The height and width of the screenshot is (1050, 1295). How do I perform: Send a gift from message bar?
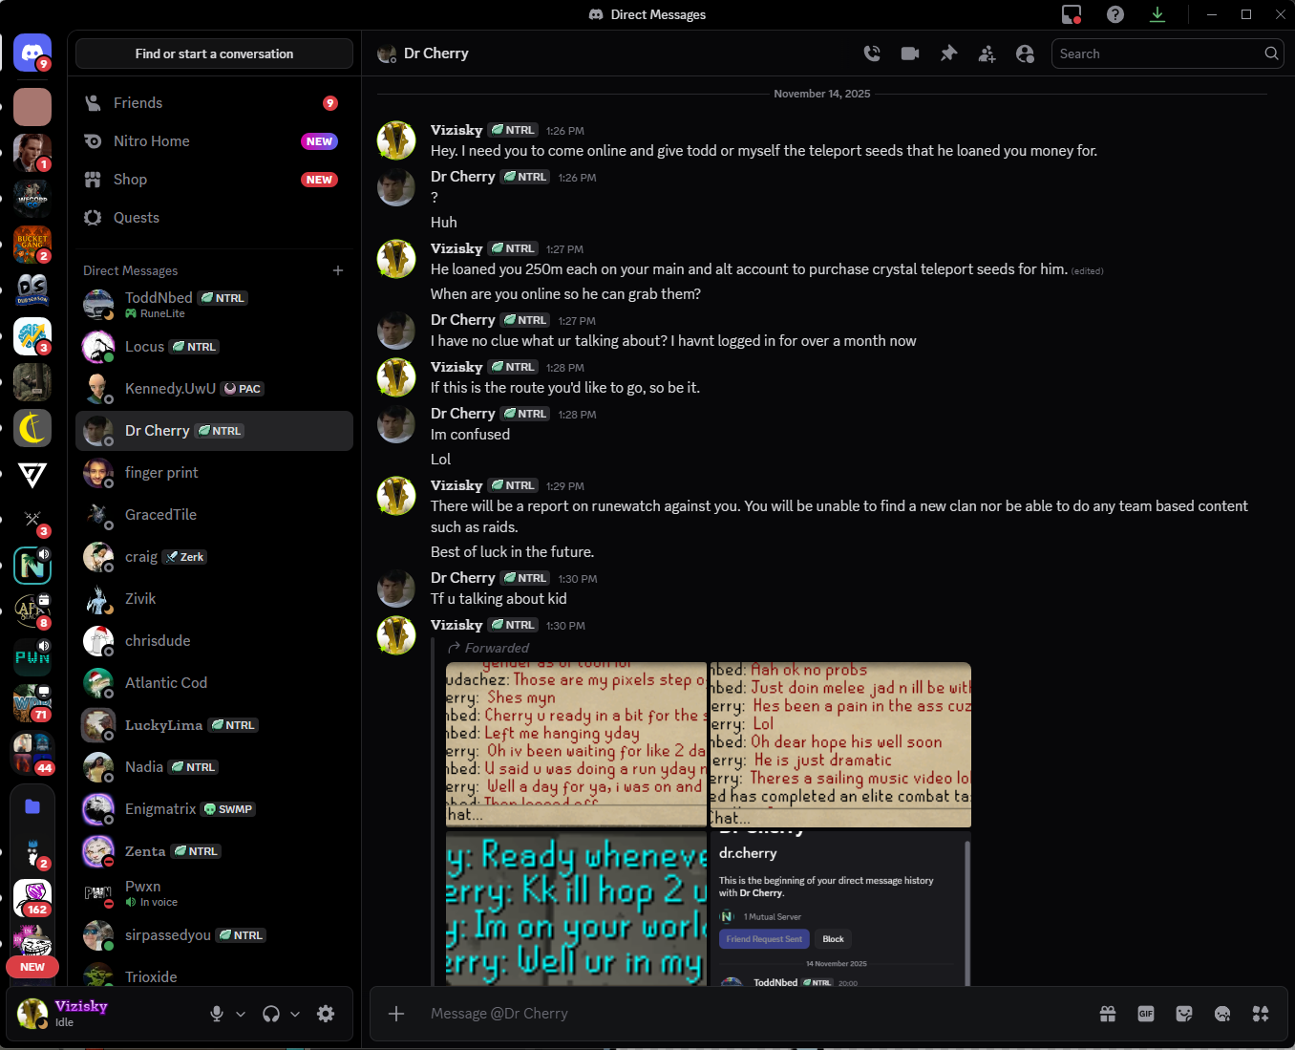coord(1108,1014)
